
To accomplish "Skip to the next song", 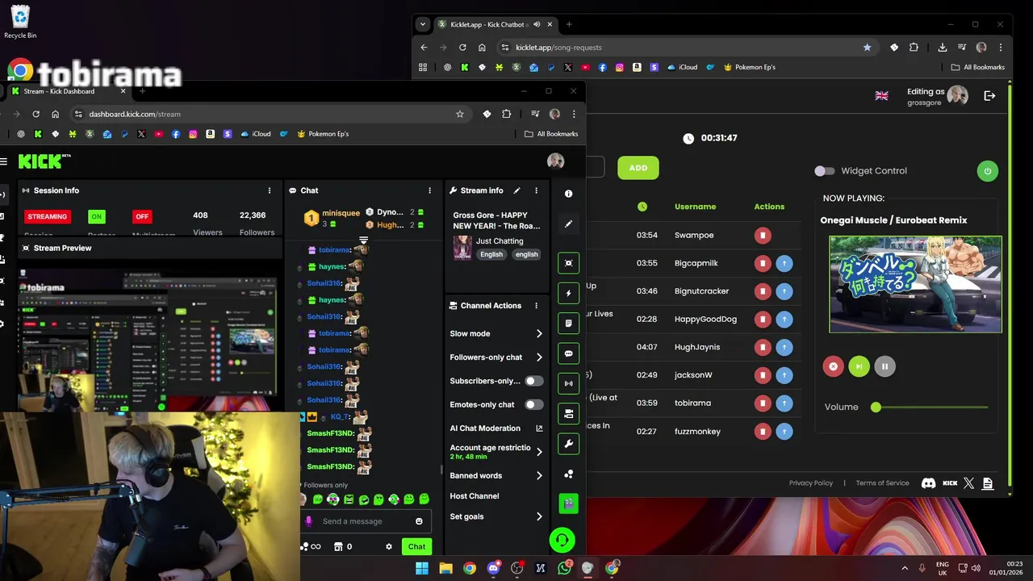I will click(859, 366).
